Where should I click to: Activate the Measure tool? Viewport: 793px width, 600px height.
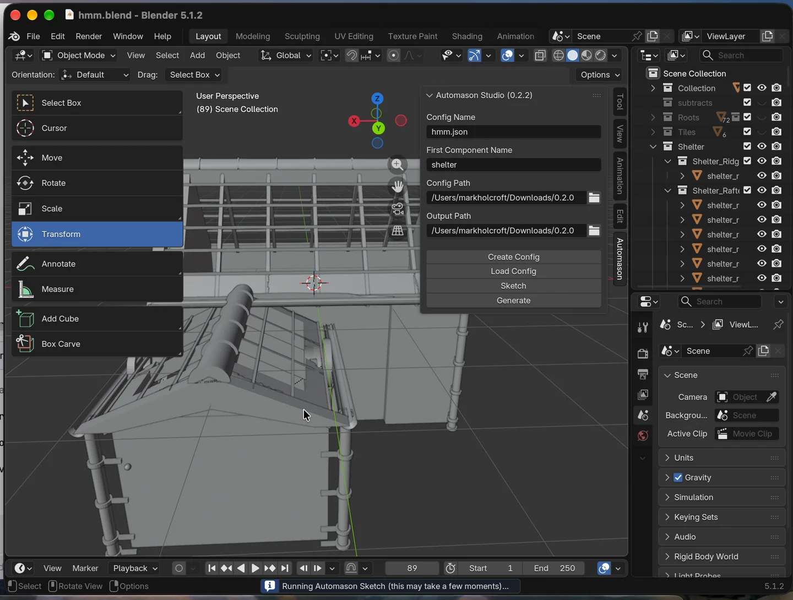(97, 289)
